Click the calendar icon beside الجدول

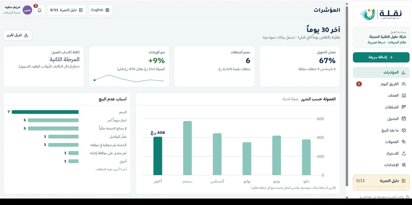point(404,119)
